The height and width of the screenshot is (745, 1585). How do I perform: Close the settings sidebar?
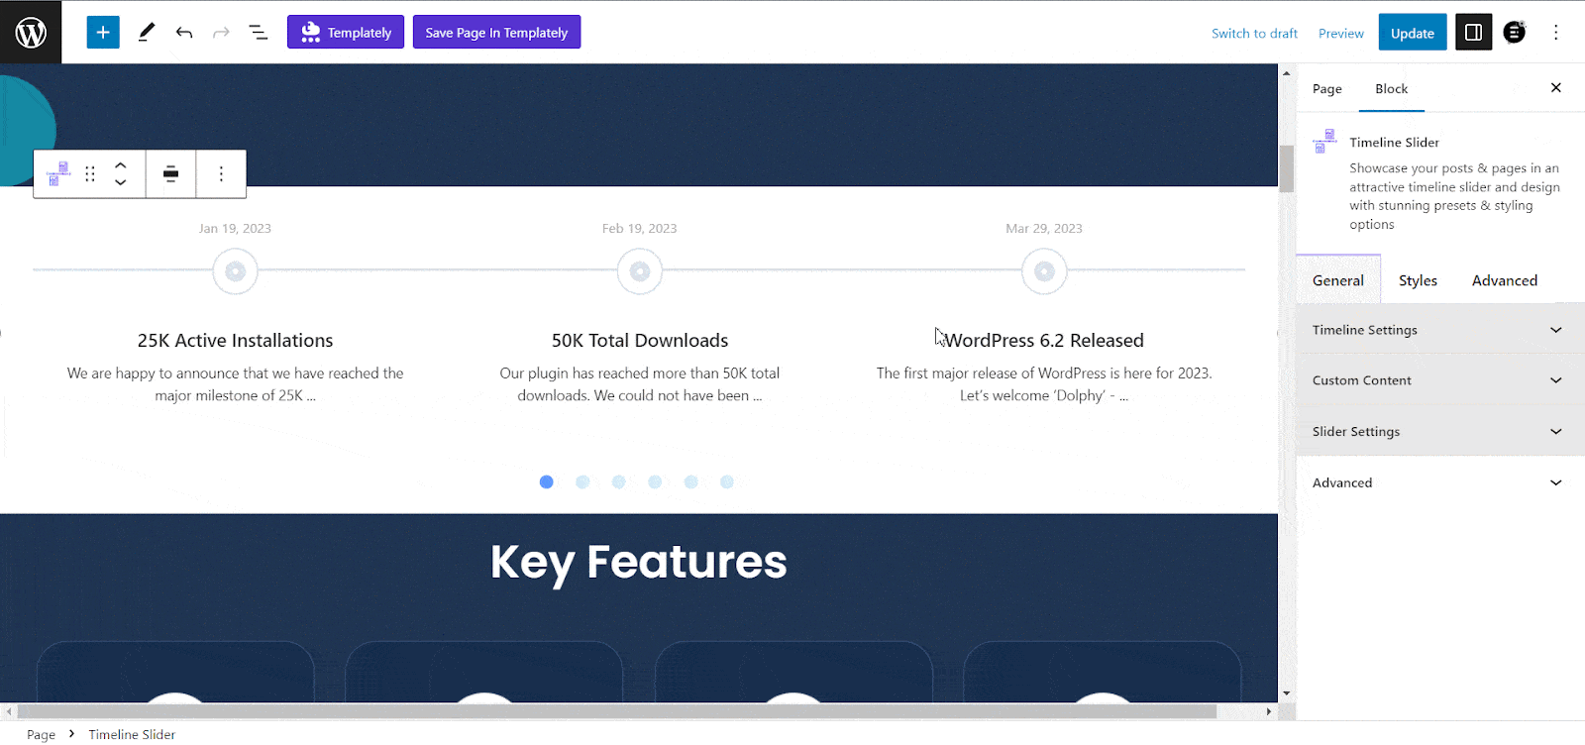(x=1556, y=87)
